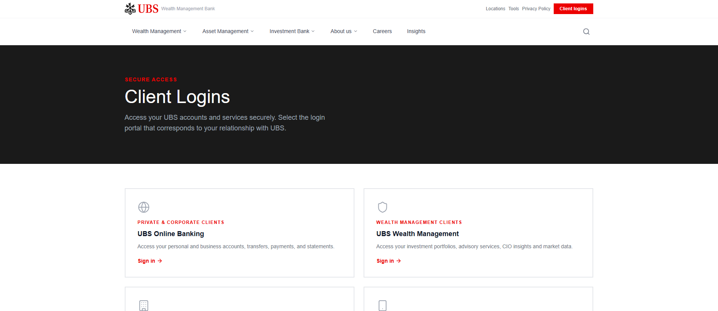Click the 'Client Logins' heading
718x311 pixels.
point(177,97)
